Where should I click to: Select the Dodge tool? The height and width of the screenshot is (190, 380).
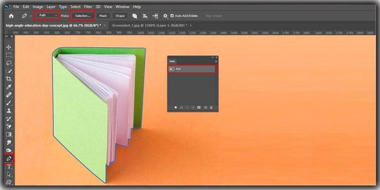[x=9, y=150]
